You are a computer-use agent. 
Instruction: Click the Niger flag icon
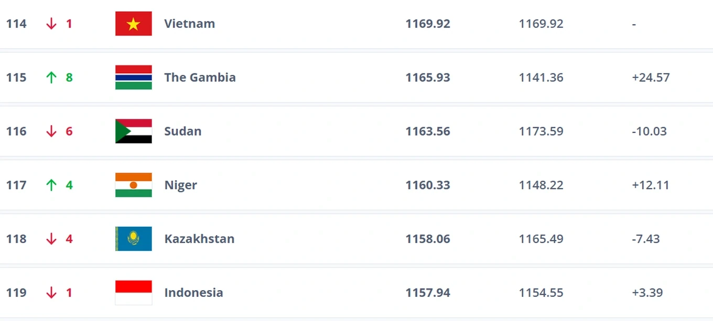tap(134, 185)
